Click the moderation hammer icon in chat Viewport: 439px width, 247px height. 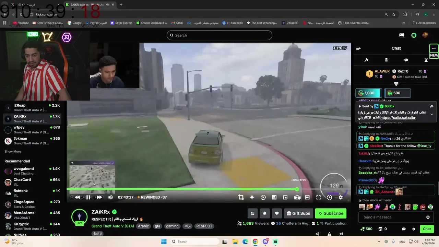(366, 60)
